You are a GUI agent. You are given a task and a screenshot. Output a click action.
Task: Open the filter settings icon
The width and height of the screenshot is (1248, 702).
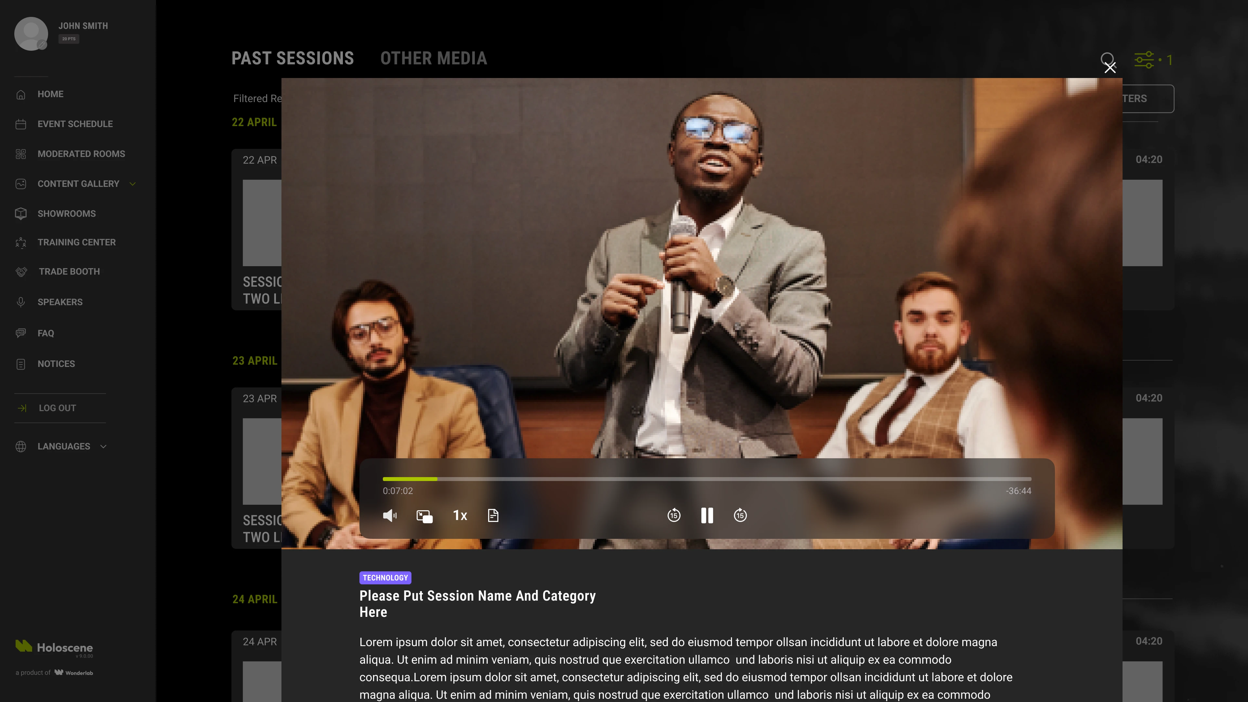click(1144, 60)
